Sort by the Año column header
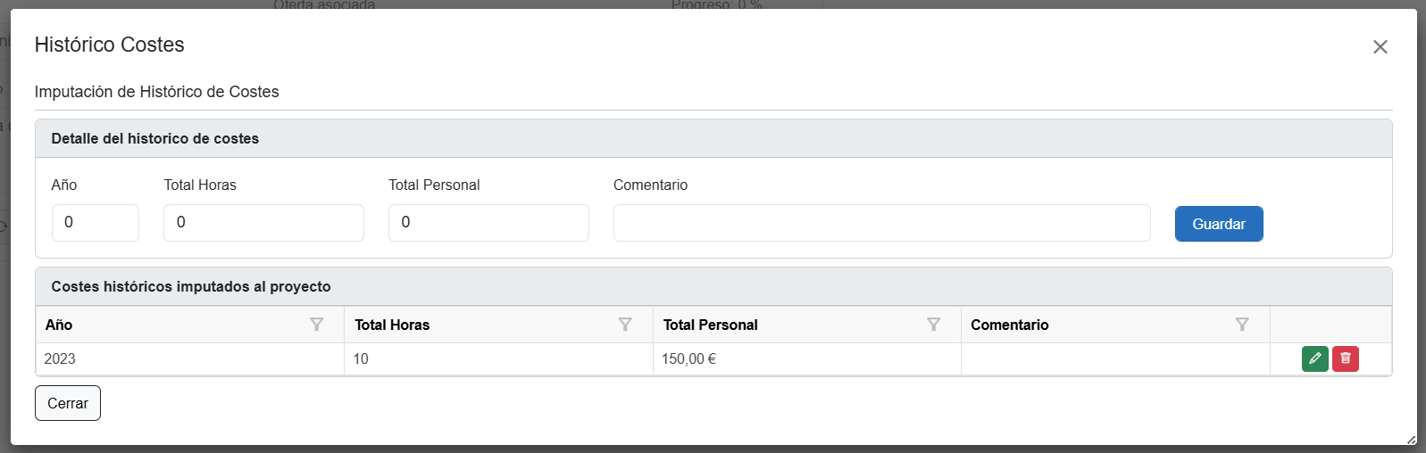The width and height of the screenshot is (1426, 453). pos(59,325)
